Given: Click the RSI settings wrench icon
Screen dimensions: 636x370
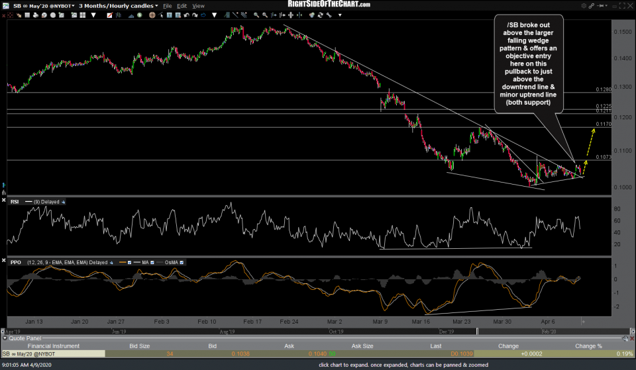Looking at the screenshot, I should coord(63,201).
